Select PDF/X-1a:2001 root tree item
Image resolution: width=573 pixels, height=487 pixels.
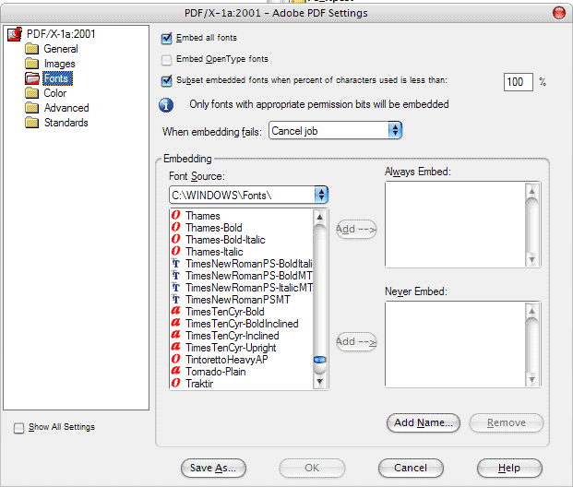pyautogui.click(x=61, y=34)
